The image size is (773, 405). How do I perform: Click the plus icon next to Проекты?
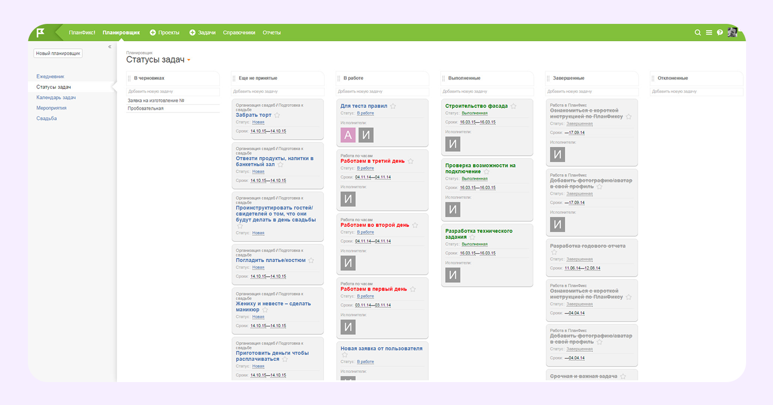153,33
